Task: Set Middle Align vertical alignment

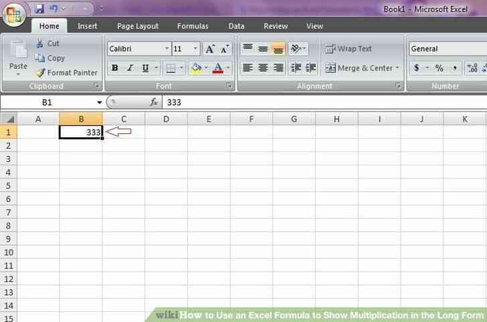Action: point(263,49)
